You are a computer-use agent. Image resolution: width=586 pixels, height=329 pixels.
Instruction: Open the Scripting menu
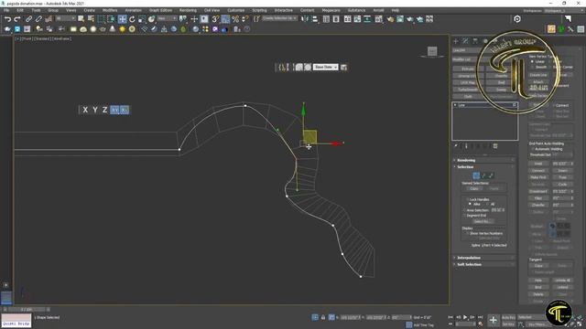click(x=259, y=10)
